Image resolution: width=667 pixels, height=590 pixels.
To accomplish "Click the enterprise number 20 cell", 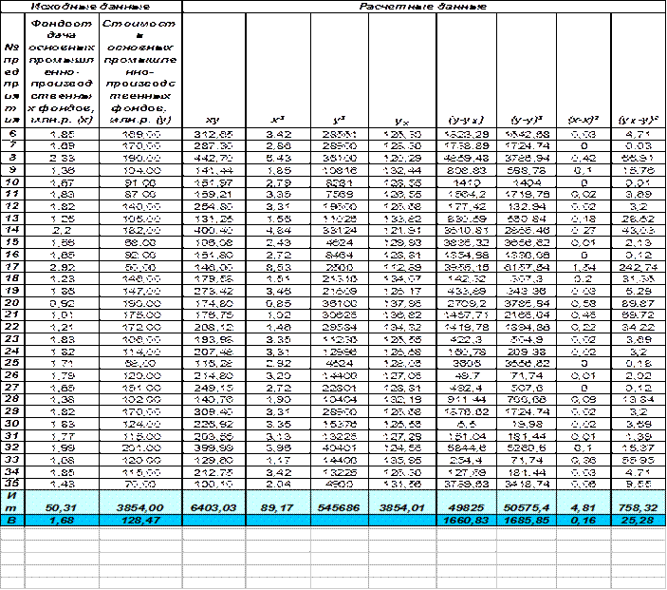I will point(12,303).
